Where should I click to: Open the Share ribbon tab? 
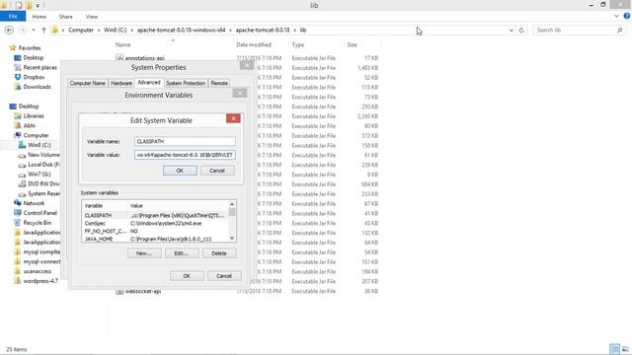[66, 17]
